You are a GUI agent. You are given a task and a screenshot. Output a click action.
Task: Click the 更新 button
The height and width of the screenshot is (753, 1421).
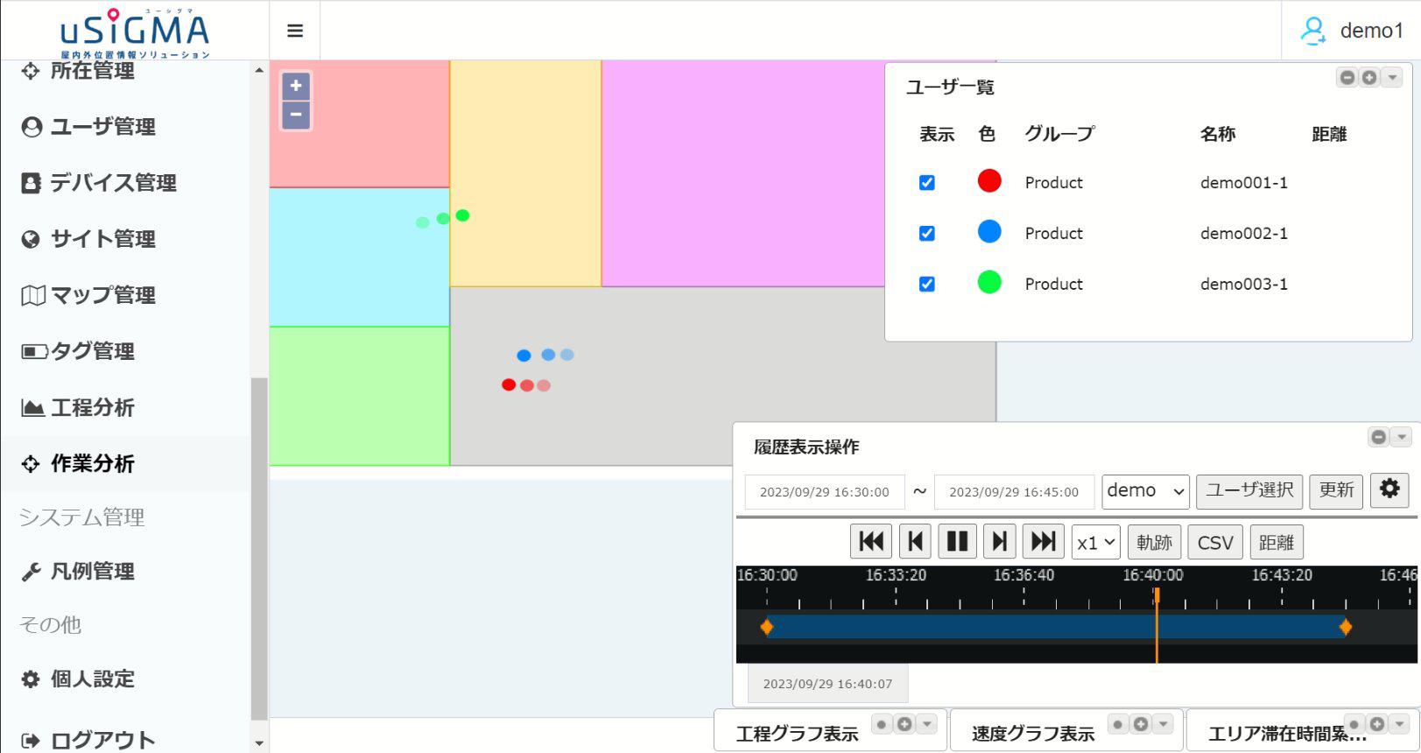tap(1336, 490)
